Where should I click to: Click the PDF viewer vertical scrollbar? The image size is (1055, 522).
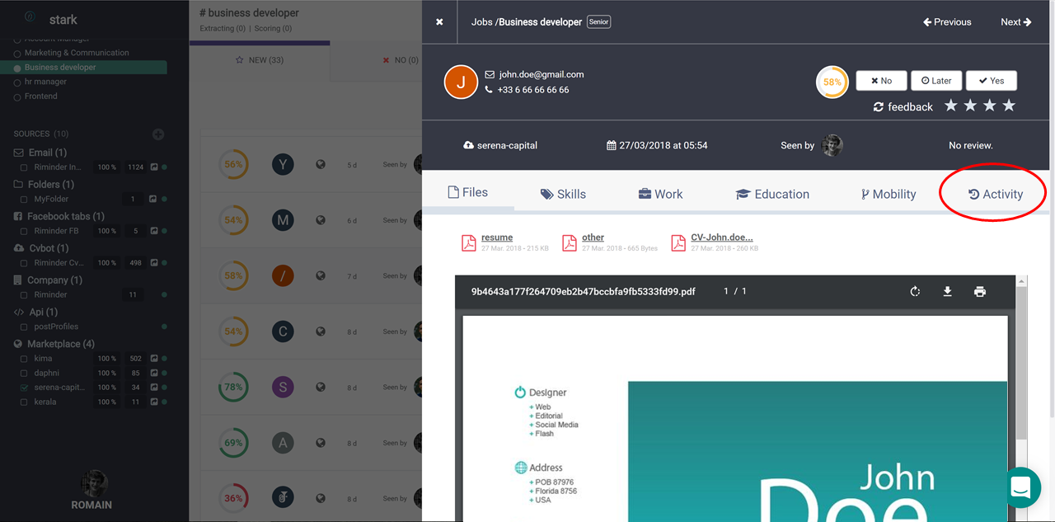click(x=1021, y=363)
